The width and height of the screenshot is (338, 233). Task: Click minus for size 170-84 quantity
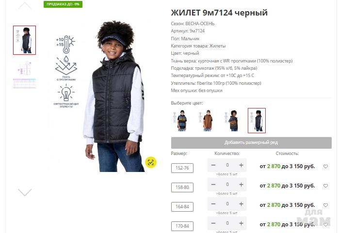213,223
